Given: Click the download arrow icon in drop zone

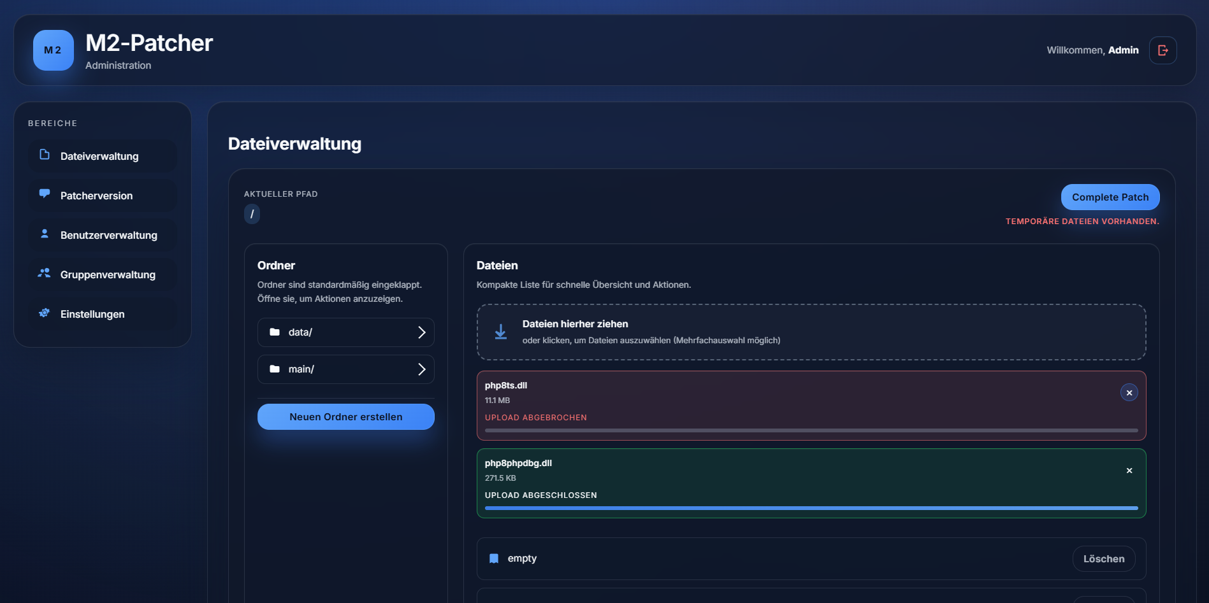Looking at the screenshot, I should pos(501,332).
